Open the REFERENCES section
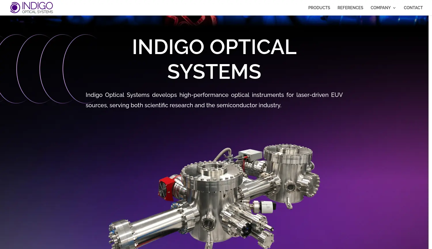Viewport: 432px width, 249px height. pyautogui.click(x=350, y=8)
